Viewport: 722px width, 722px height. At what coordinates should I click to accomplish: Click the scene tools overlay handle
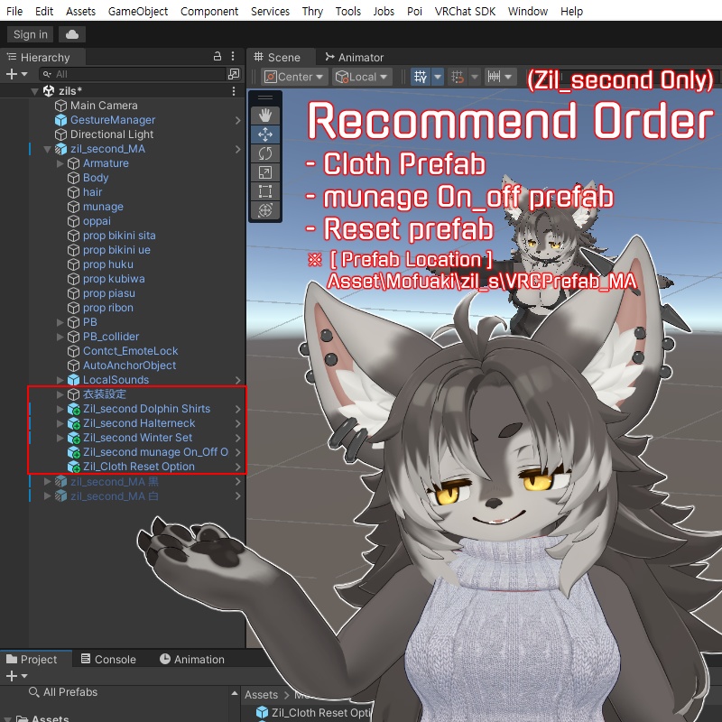(x=265, y=97)
